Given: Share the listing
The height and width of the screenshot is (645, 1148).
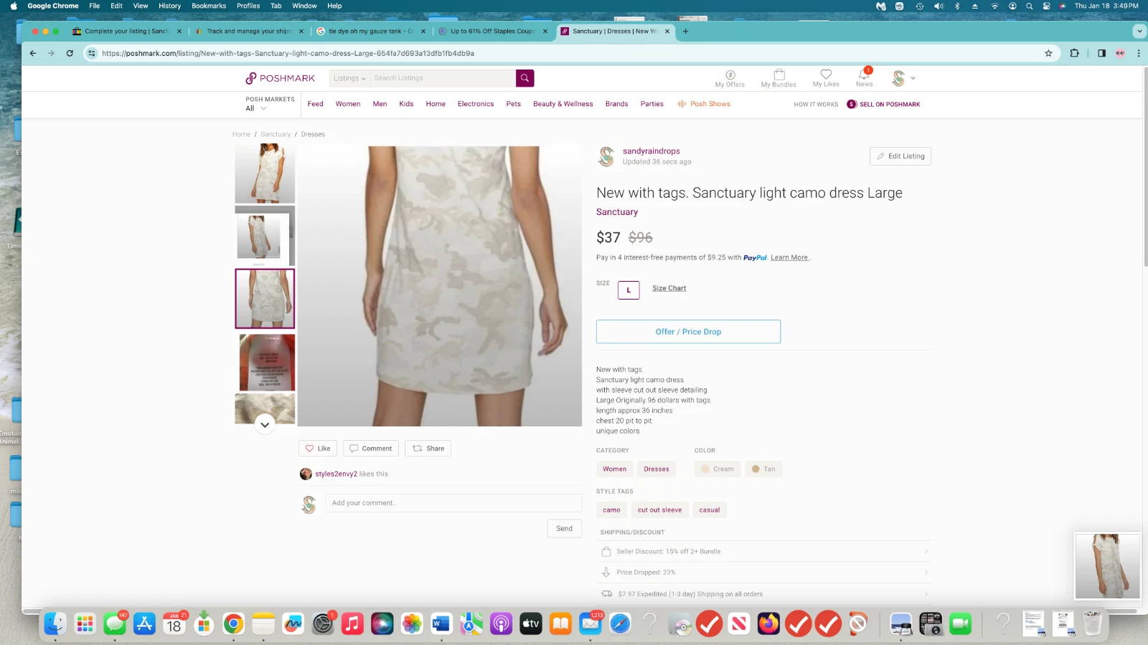Looking at the screenshot, I should click(428, 449).
